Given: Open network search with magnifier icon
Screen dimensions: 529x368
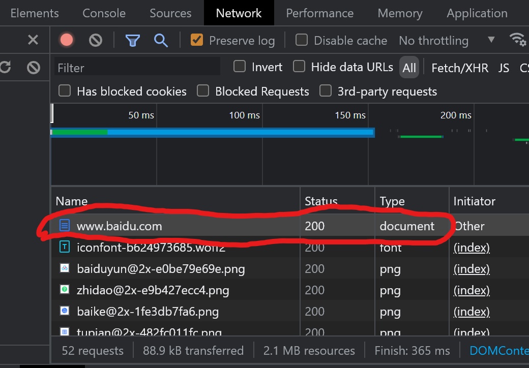Looking at the screenshot, I should [161, 41].
